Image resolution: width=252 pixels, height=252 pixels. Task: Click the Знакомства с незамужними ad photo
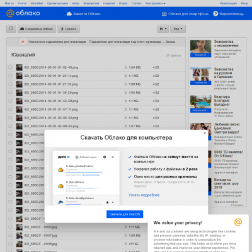click(200, 49)
